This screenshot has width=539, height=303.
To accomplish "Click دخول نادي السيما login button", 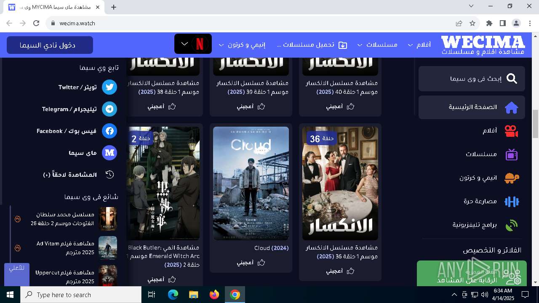I will click(50, 45).
